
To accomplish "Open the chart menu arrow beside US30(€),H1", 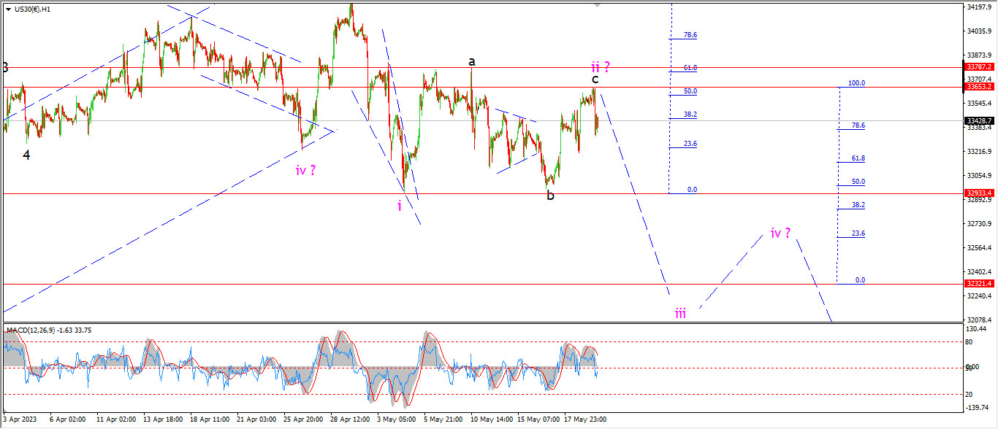I will coord(8,9).
